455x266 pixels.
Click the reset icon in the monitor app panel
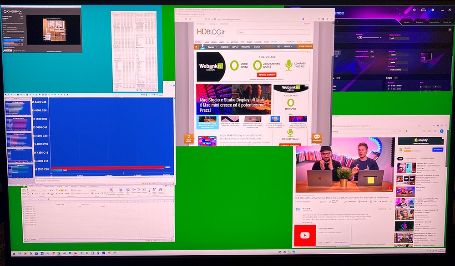[x=450, y=30]
